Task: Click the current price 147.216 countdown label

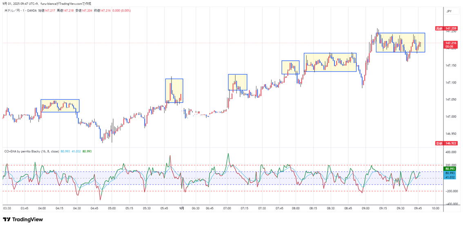Action: pyautogui.click(x=450, y=44)
